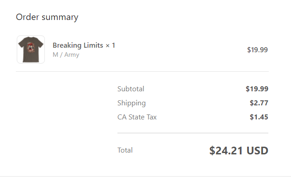The height and width of the screenshot is (183, 291).
Task: Click the × 1 quantity indicator
Action: tap(111, 45)
